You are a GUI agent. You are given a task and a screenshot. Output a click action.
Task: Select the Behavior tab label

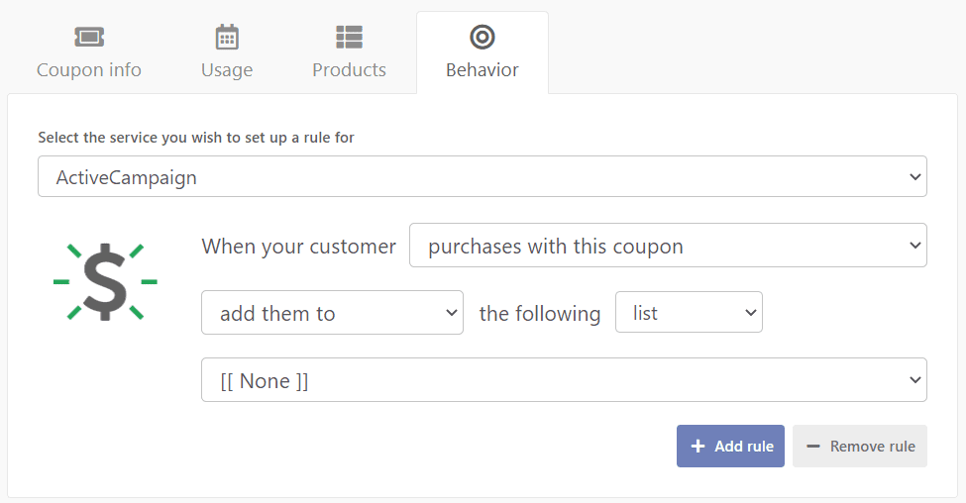pos(483,69)
